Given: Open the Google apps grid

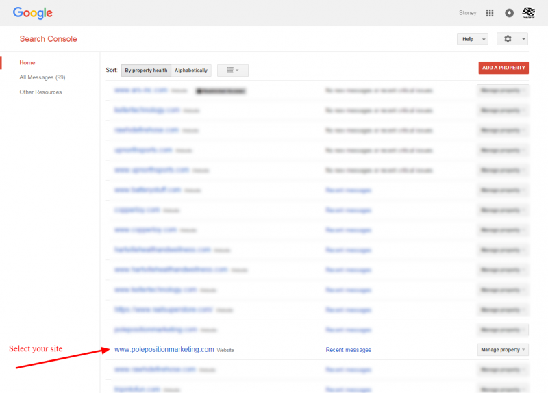Looking at the screenshot, I should click(x=490, y=13).
